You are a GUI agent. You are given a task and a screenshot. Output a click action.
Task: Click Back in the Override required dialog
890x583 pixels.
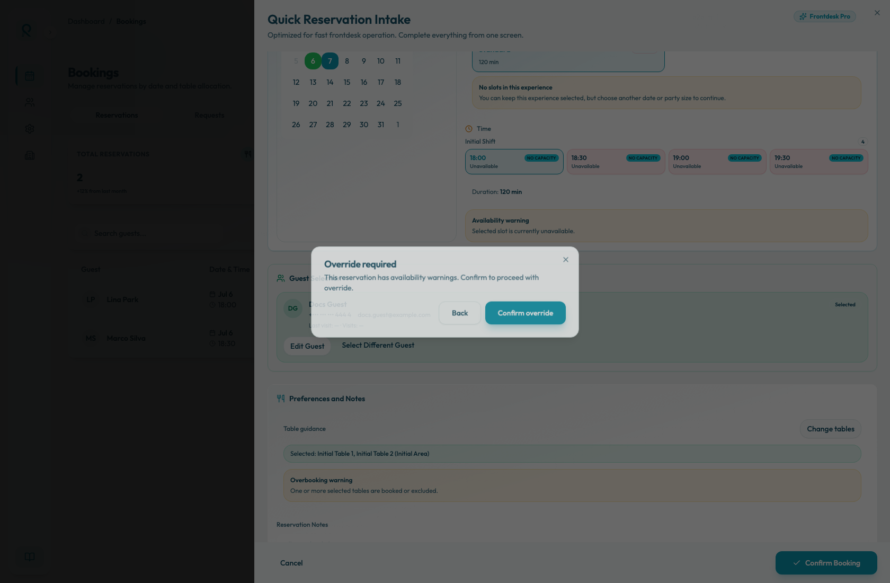pyautogui.click(x=460, y=313)
